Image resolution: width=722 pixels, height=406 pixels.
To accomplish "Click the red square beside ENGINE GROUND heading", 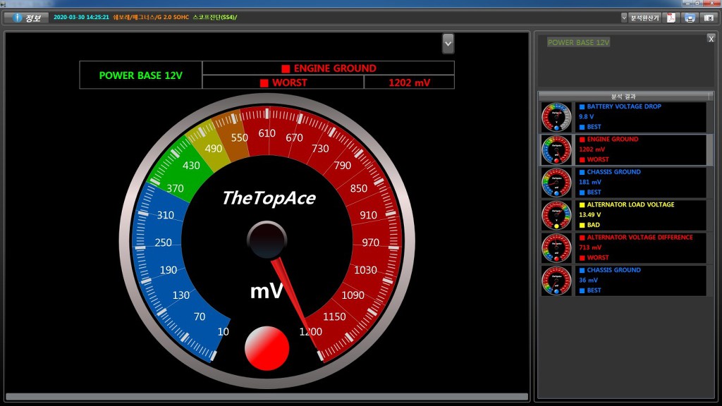I will click(286, 68).
